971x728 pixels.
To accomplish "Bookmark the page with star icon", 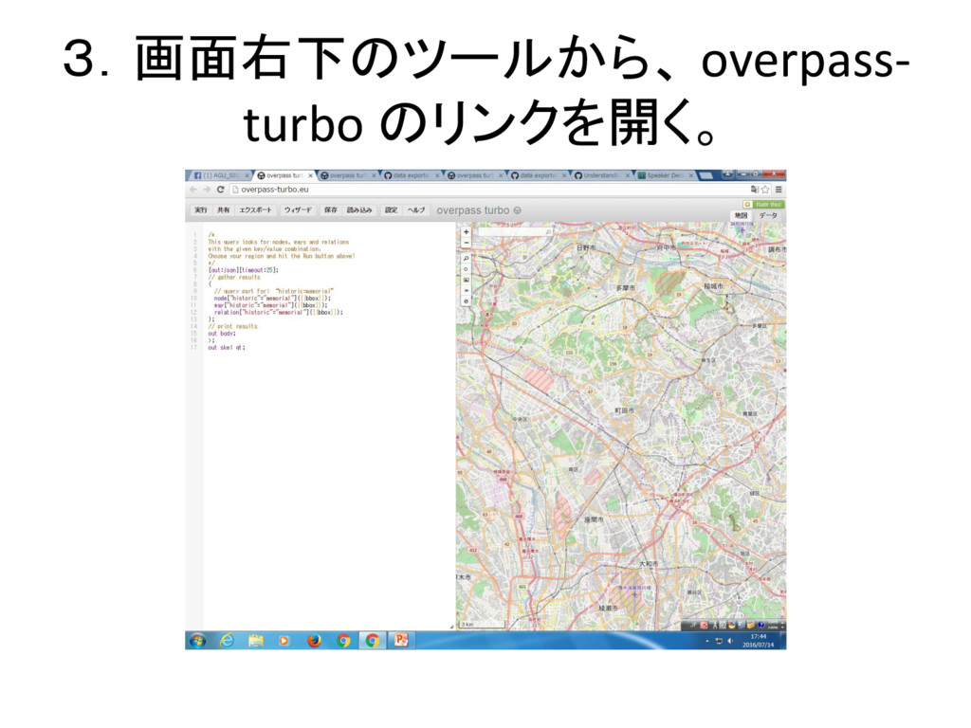I will [765, 190].
